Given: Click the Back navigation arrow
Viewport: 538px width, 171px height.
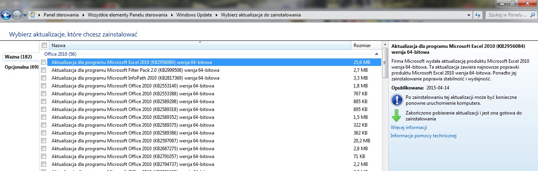Looking at the screenshot, I should click(6, 15).
